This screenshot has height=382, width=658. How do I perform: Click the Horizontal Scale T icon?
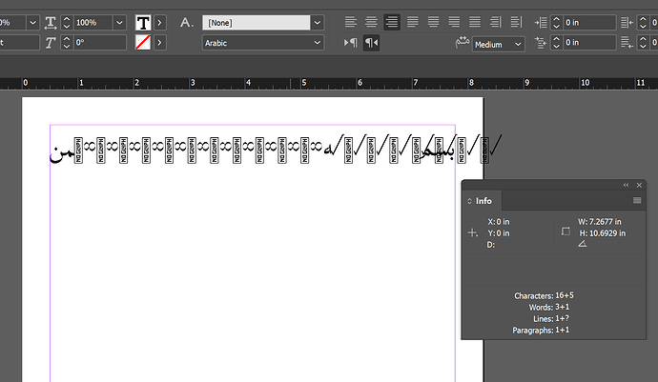coord(51,23)
